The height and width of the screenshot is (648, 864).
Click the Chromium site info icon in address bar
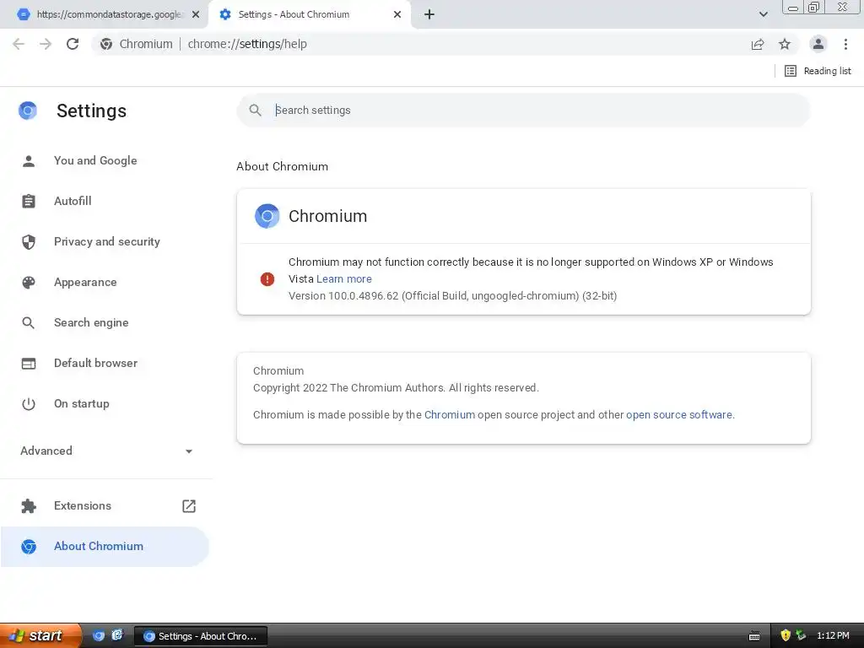106,44
